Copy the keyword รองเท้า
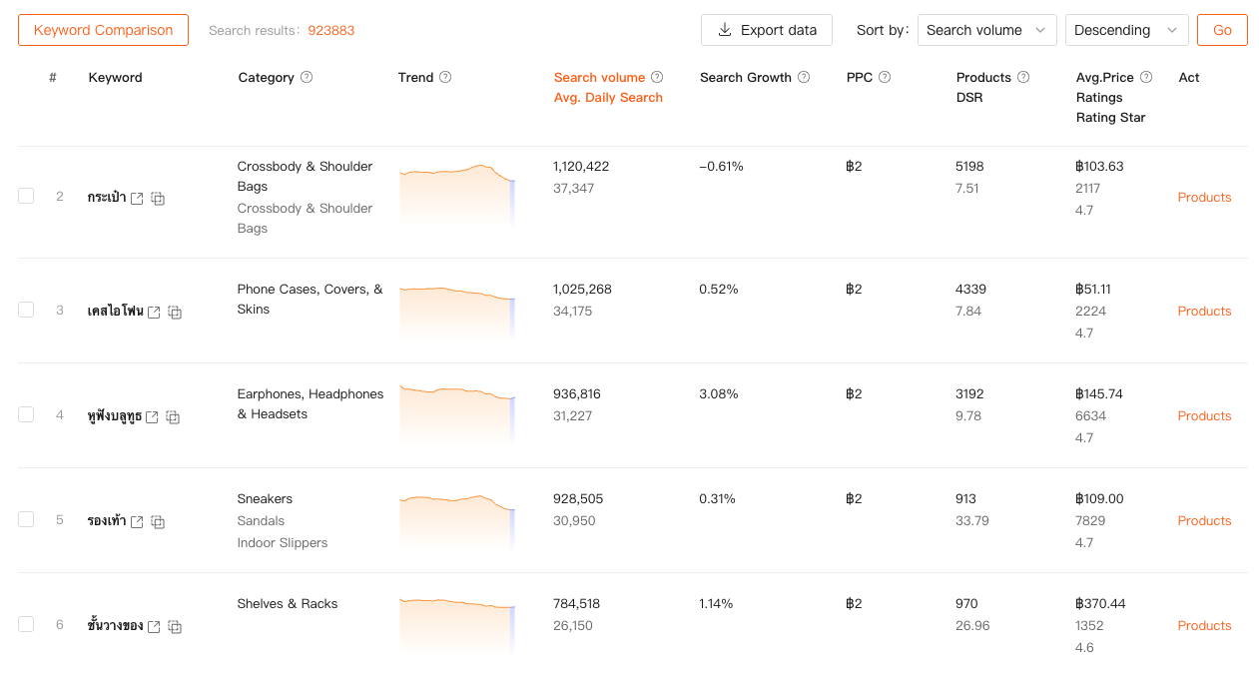 point(158,522)
